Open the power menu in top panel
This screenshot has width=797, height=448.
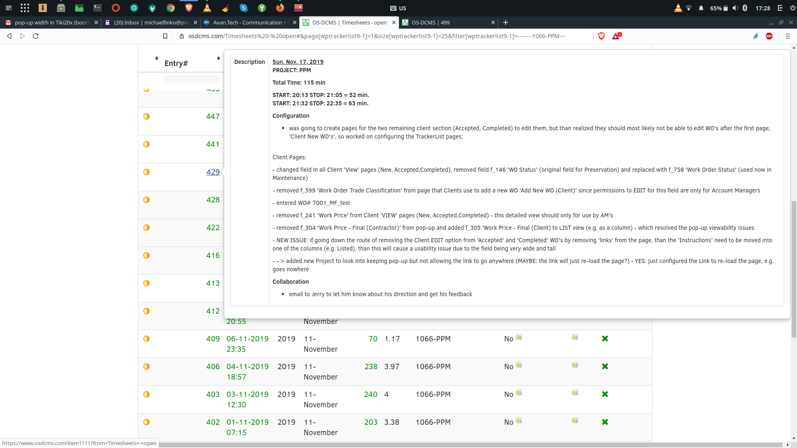click(792, 8)
